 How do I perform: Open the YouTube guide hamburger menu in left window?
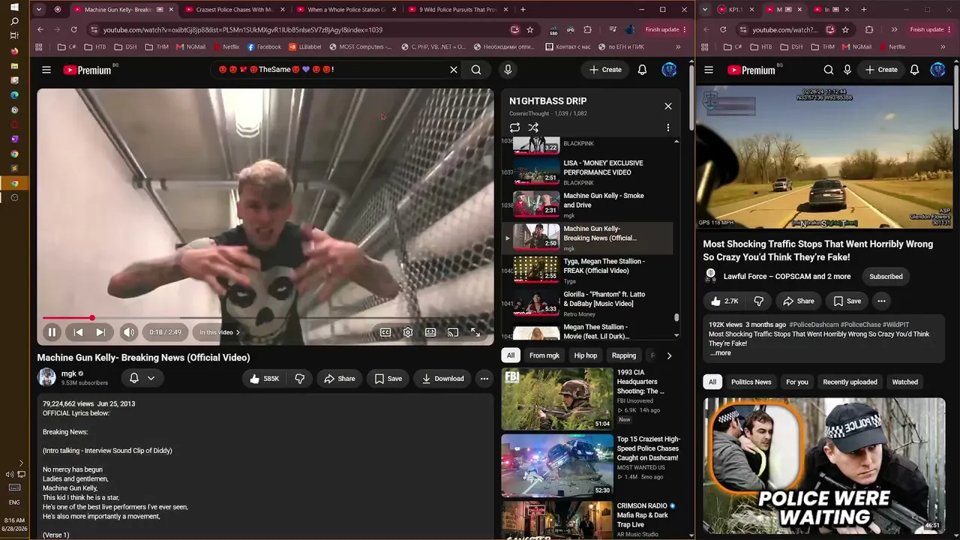click(x=46, y=70)
